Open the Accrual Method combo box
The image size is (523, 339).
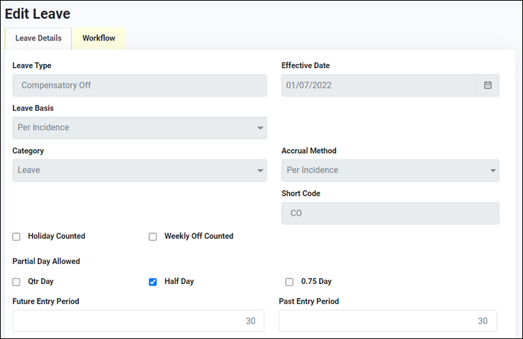(x=391, y=171)
